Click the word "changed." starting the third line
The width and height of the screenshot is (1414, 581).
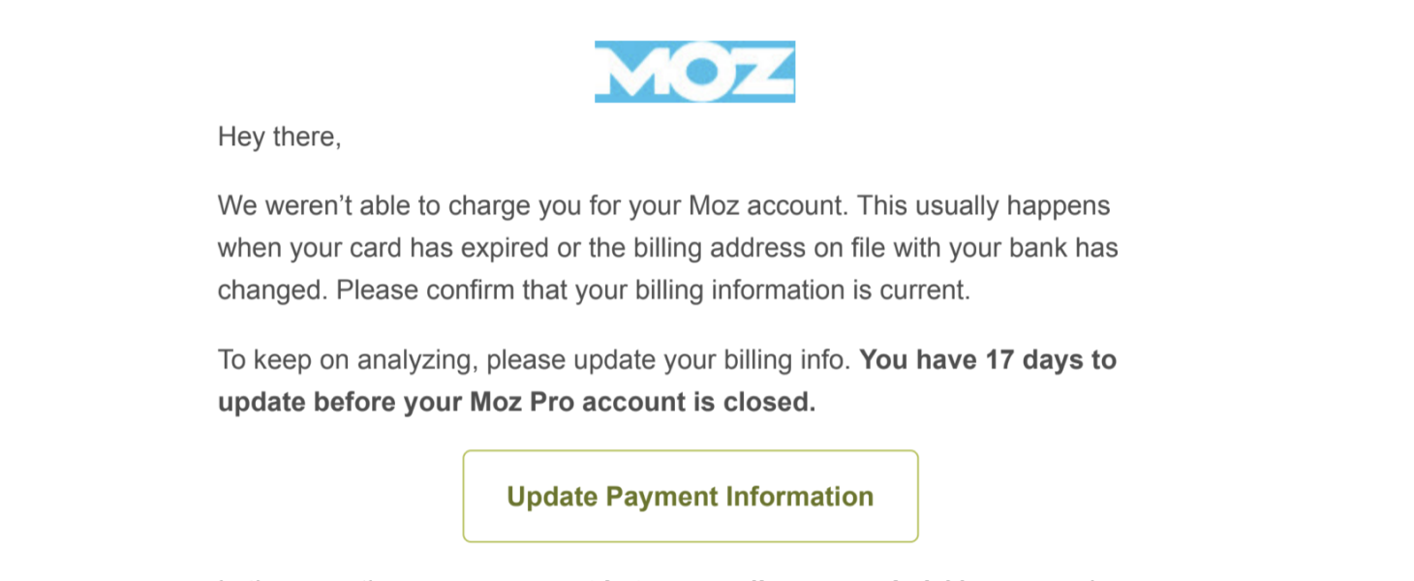[x=273, y=290]
